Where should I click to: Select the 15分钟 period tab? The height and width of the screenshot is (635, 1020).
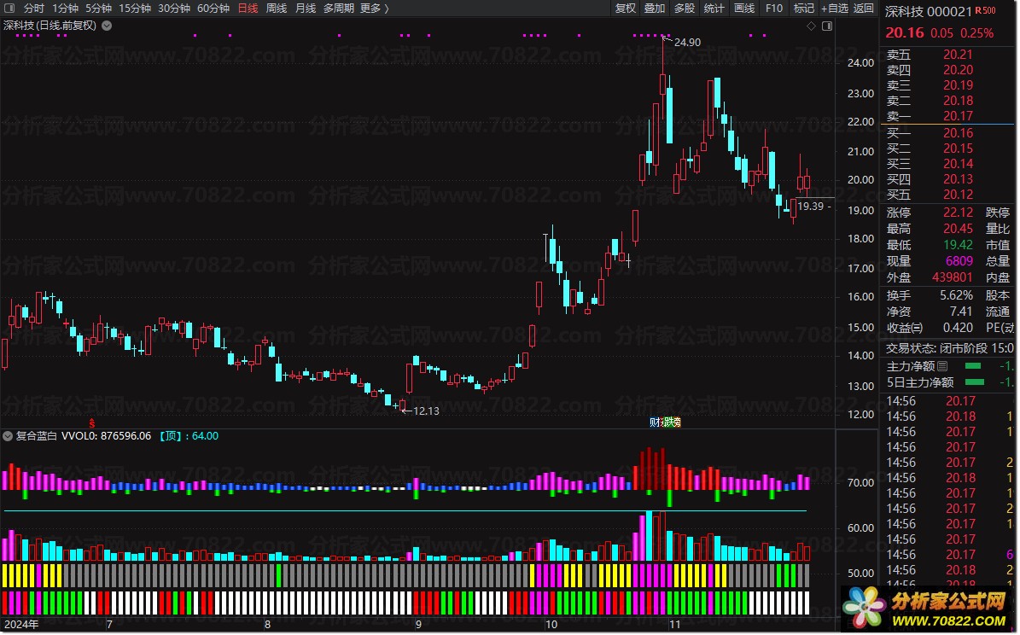135,9
